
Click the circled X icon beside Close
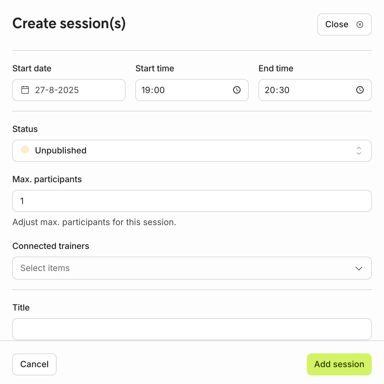pos(360,24)
